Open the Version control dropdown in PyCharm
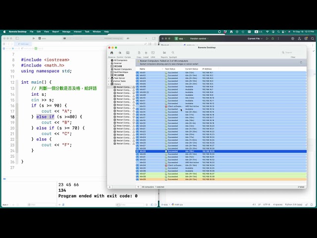The width and height of the screenshot is (317, 238). (x=199, y=39)
